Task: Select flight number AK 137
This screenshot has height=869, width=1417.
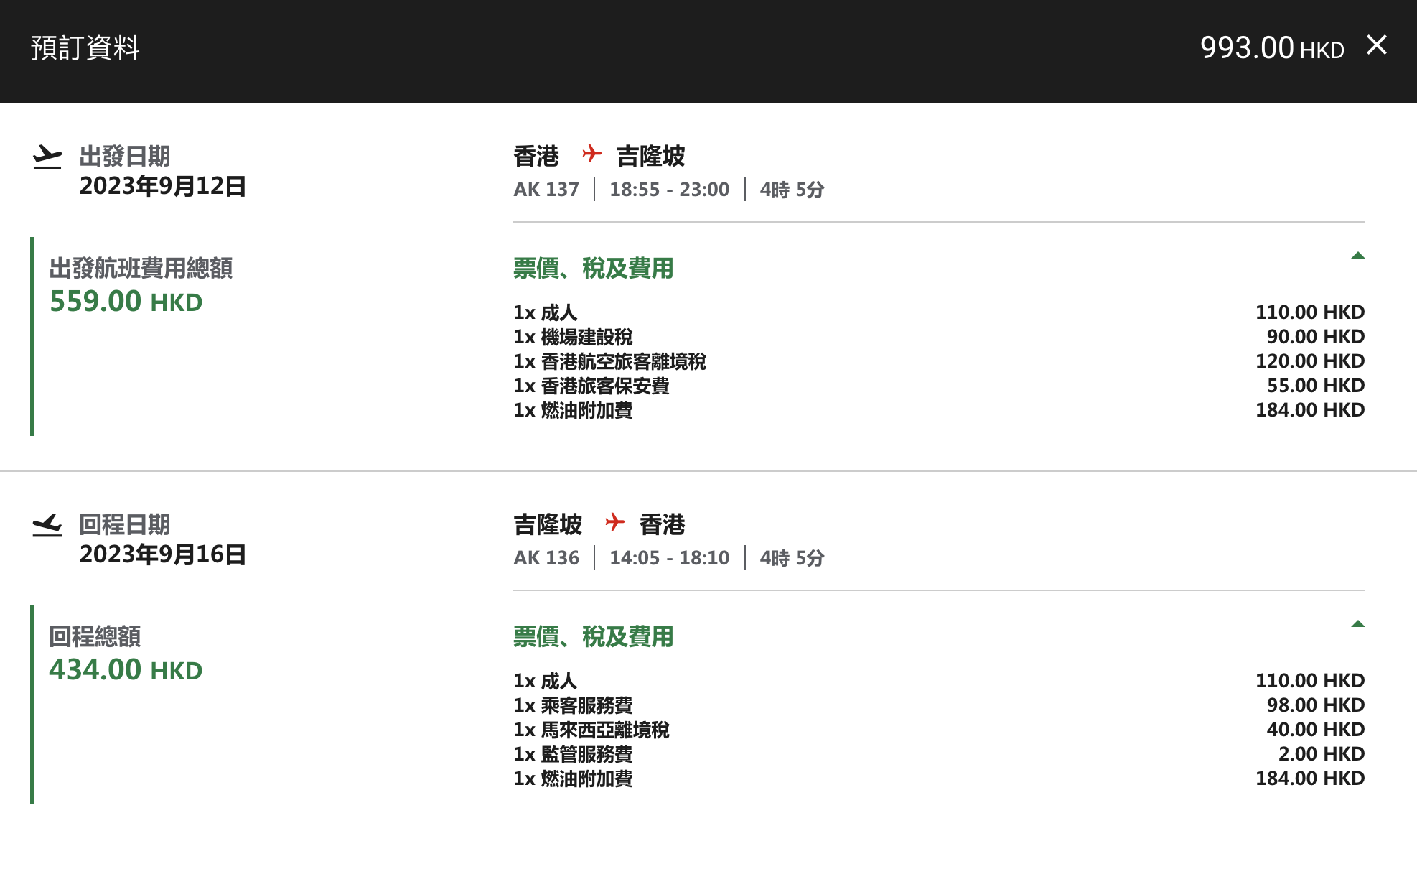Action: pyautogui.click(x=546, y=189)
